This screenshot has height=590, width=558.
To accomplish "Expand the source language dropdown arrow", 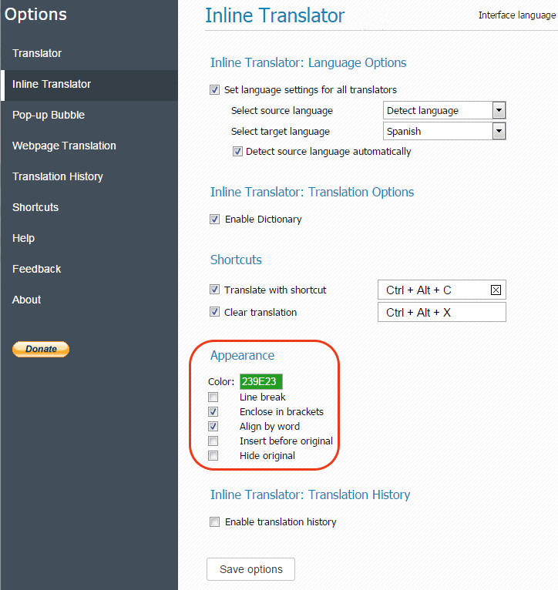I will coord(499,111).
